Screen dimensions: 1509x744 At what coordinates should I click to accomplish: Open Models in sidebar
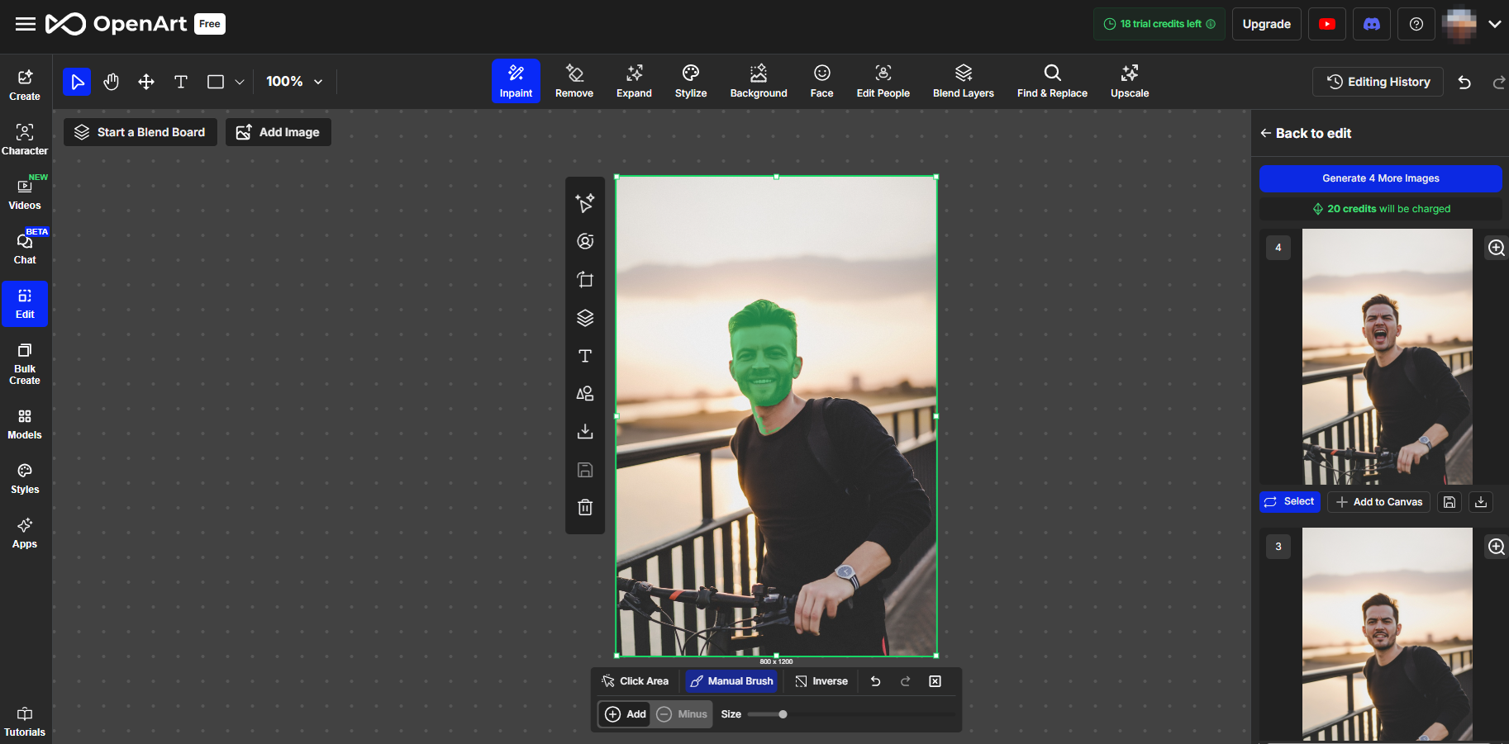25,424
